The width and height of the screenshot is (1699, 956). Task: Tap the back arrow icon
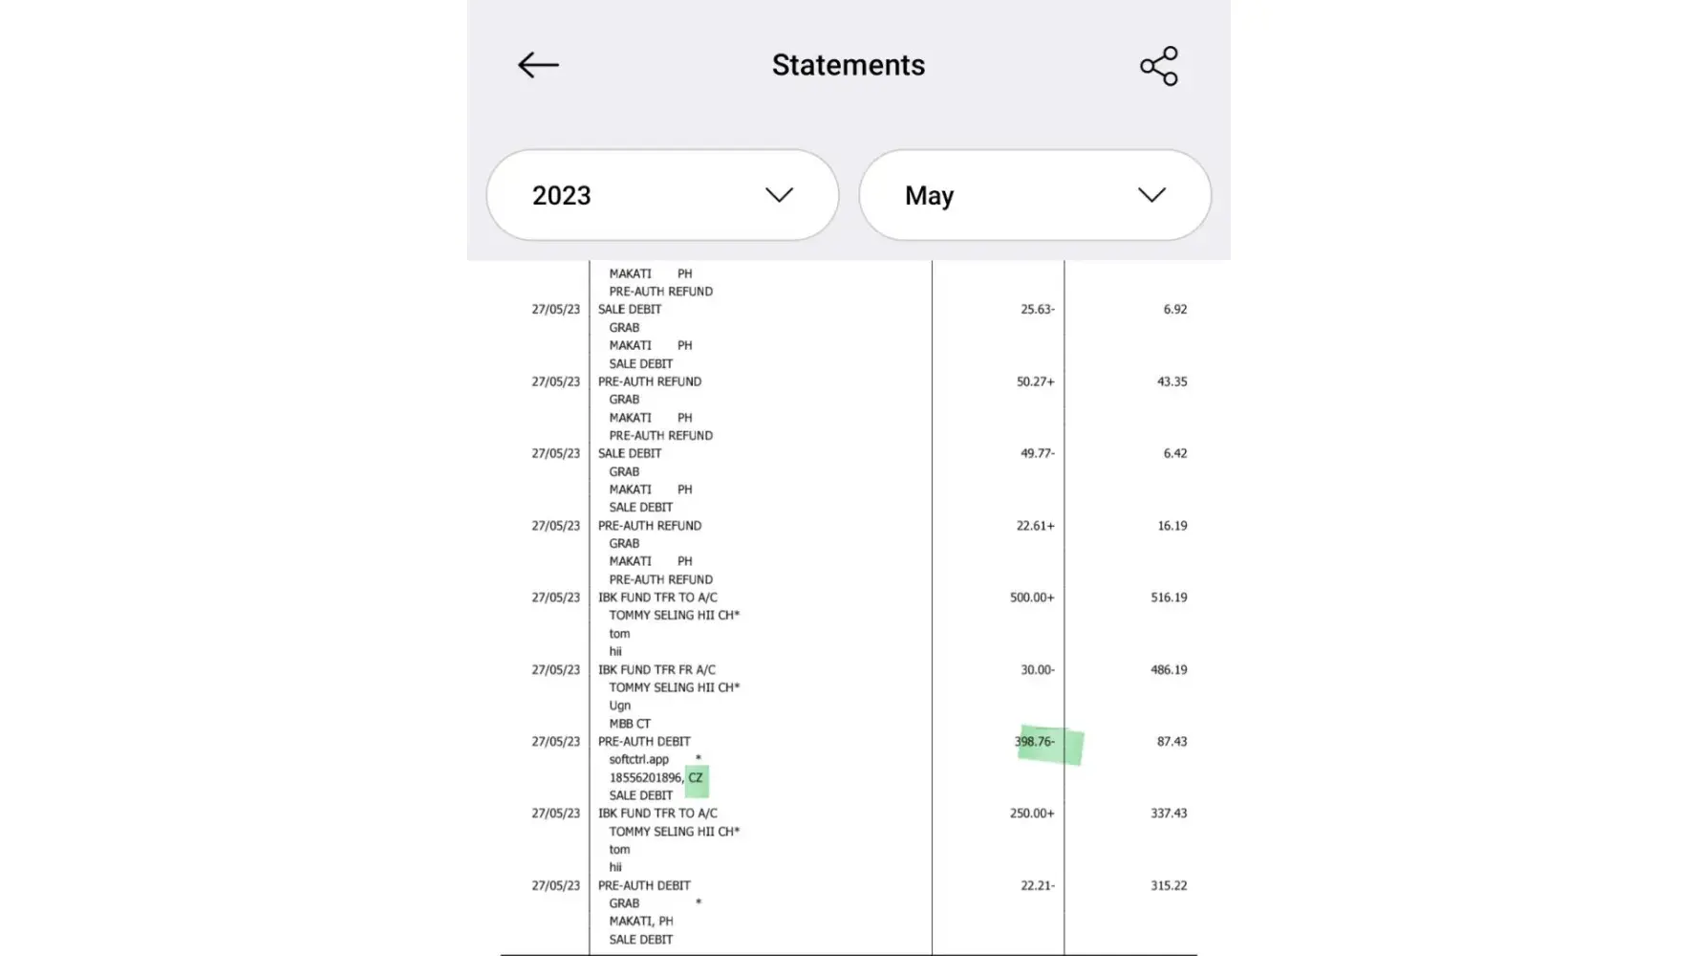[x=538, y=65]
